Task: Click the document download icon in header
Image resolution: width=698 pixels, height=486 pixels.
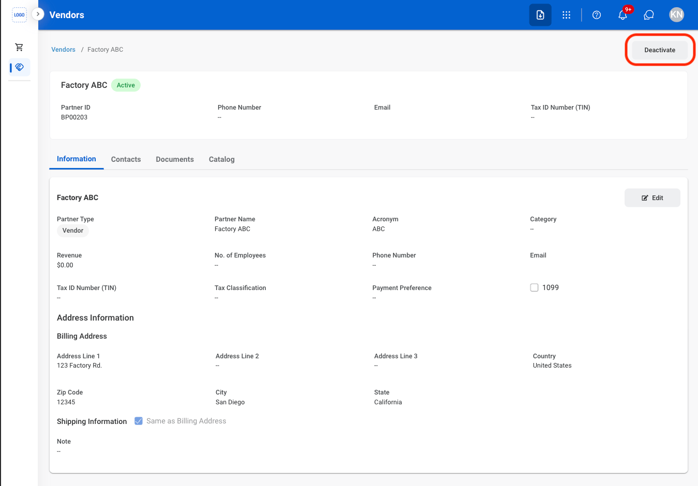Action: (540, 15)
